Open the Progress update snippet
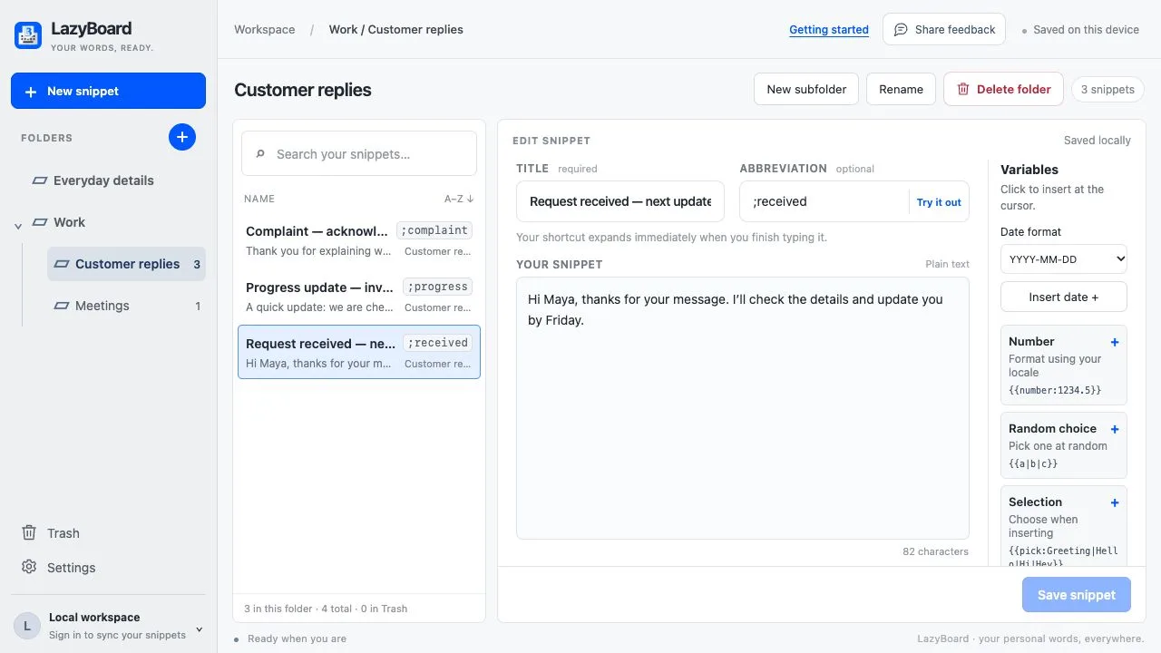 pos(359,297)
